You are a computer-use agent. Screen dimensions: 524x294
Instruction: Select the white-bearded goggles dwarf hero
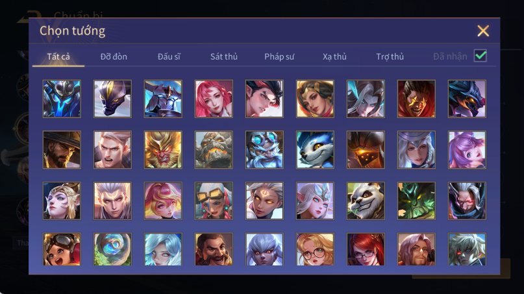(x=264, y=150)
